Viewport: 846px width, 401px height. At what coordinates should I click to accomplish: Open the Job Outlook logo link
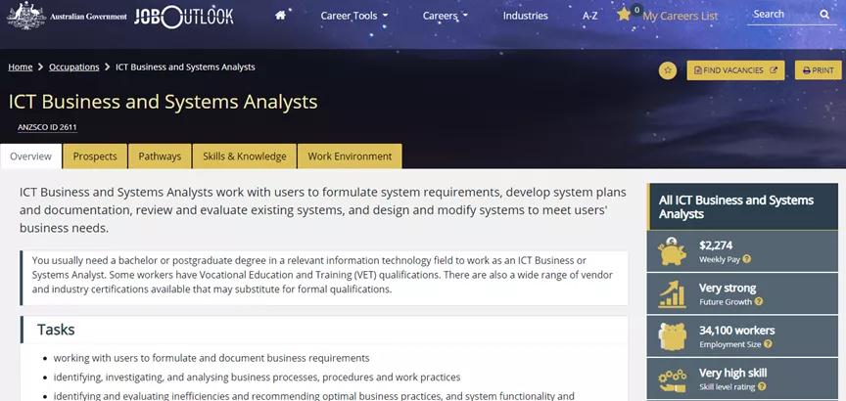(184, 17)
